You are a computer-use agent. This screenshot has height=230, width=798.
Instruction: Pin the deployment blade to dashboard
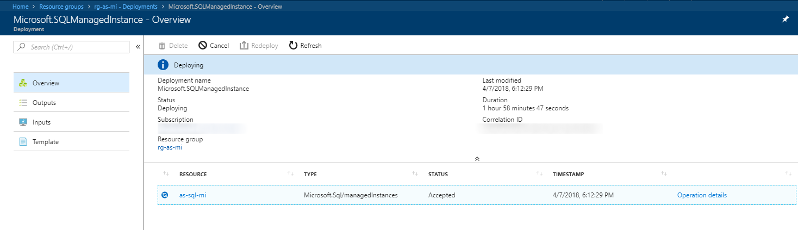tap(785, 19)
